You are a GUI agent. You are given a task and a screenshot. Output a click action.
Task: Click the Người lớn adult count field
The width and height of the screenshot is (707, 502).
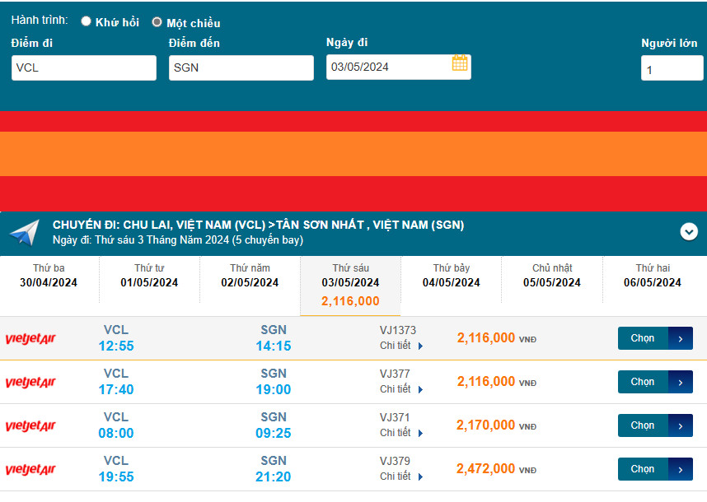[672, 69]
